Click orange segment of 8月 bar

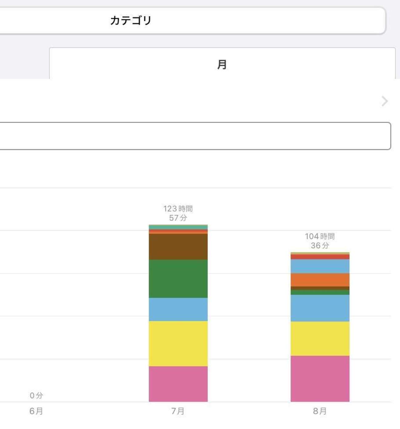click(320, 280)
